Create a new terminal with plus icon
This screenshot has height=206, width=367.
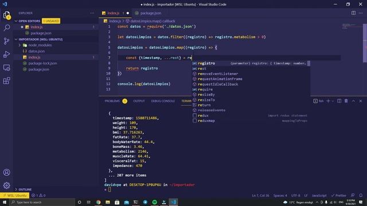328,101
